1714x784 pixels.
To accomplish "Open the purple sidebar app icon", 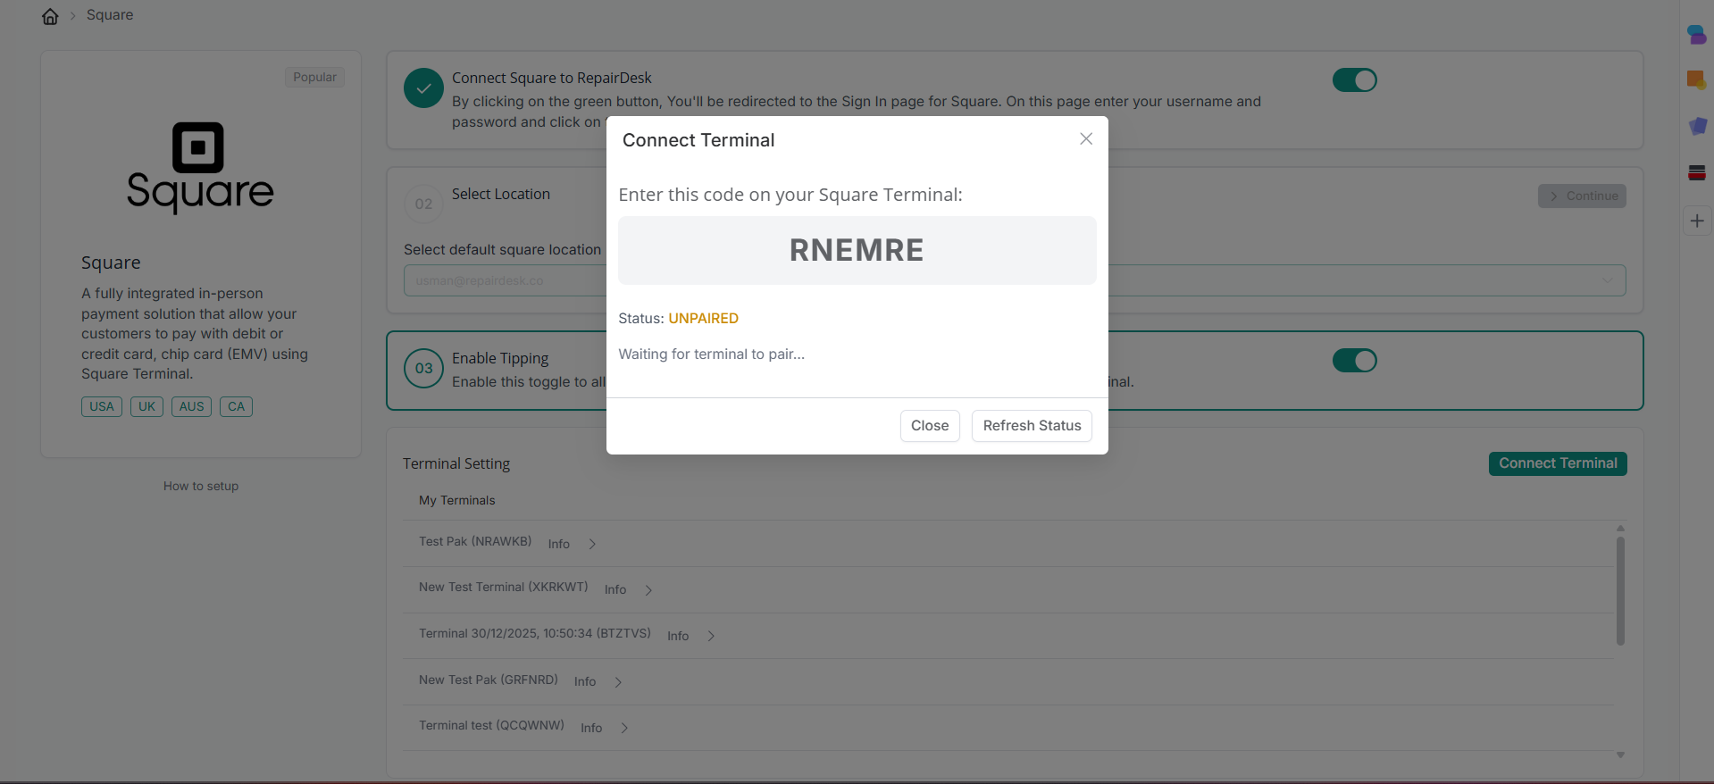I will click(x=1697, y=127).
